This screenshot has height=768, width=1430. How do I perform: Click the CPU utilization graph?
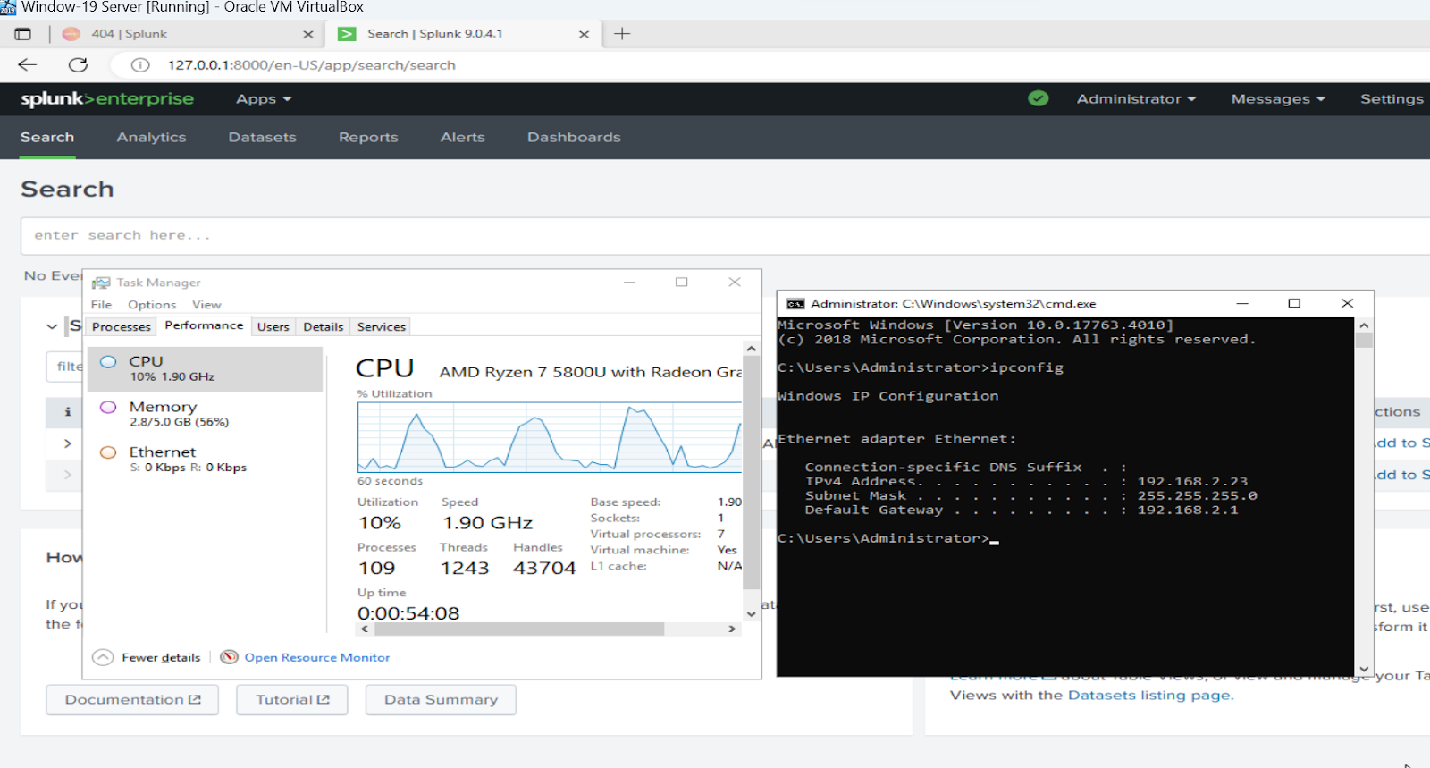point(550,437)
